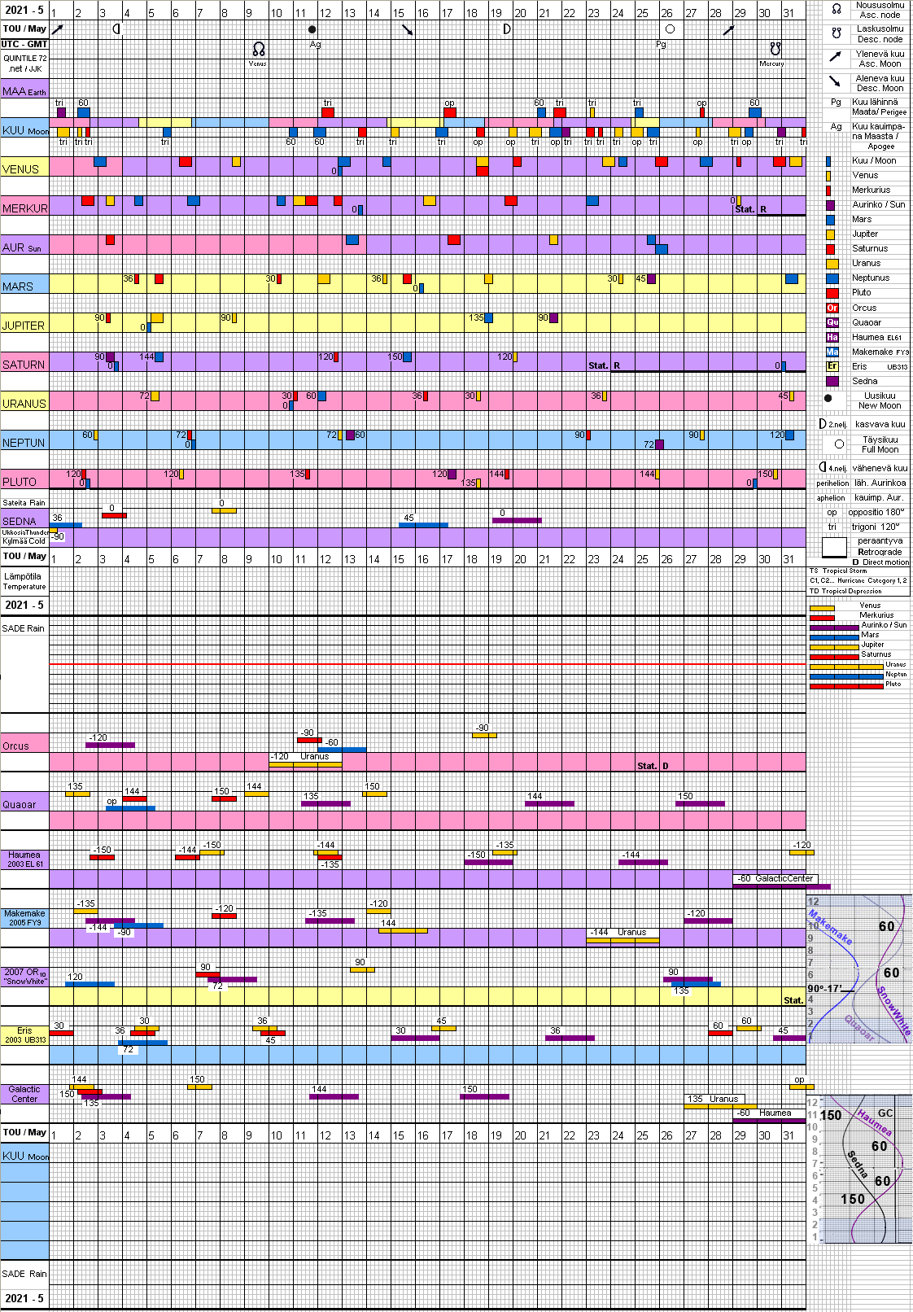Click the purple Quaoar 'Qu' legend badge
913x1312 pixels.
click(x=832, y=322)
